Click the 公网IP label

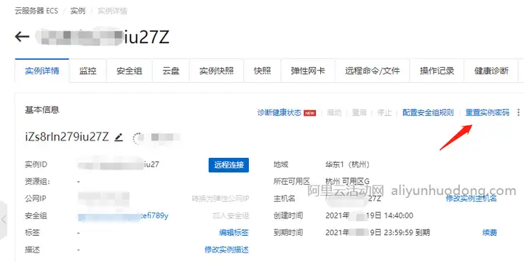(36, 199)
